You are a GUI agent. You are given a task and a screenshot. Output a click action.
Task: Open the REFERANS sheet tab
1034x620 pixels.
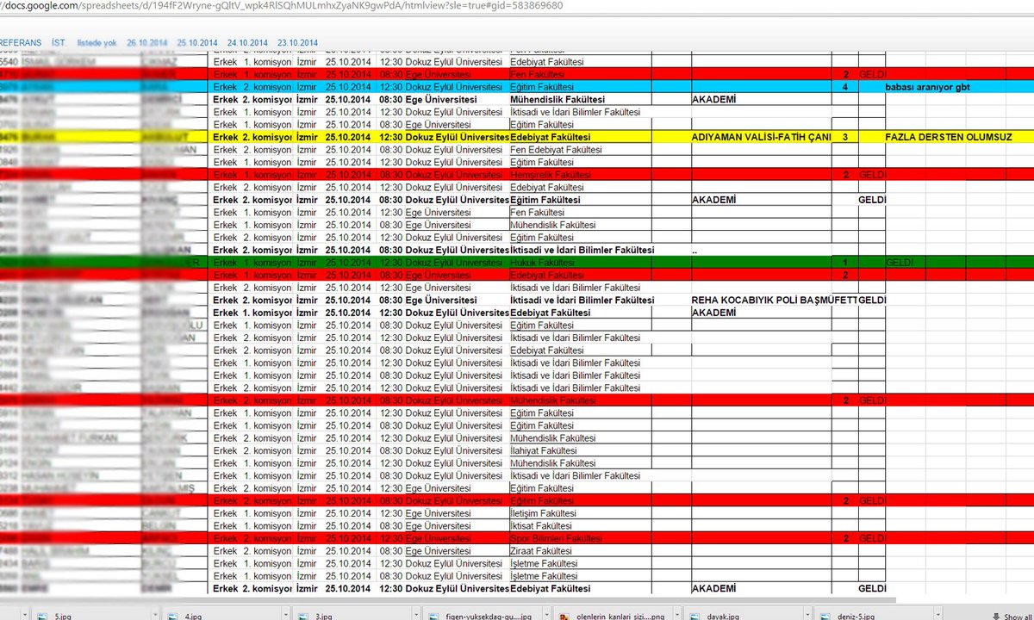tap(20, 42)
